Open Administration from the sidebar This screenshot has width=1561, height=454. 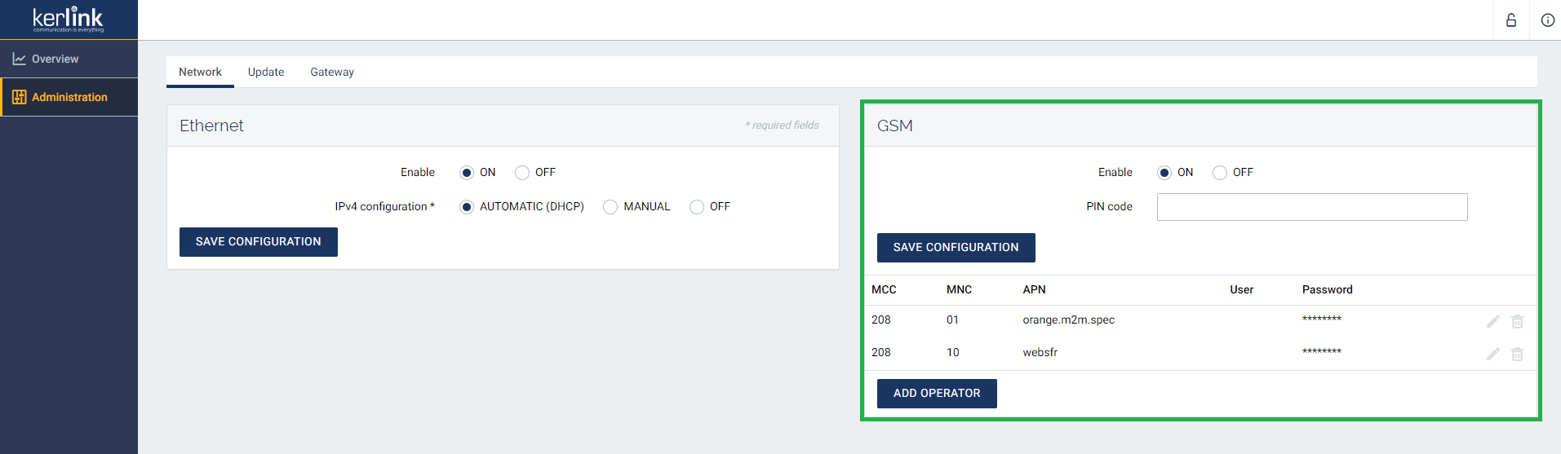pos(69,97)
